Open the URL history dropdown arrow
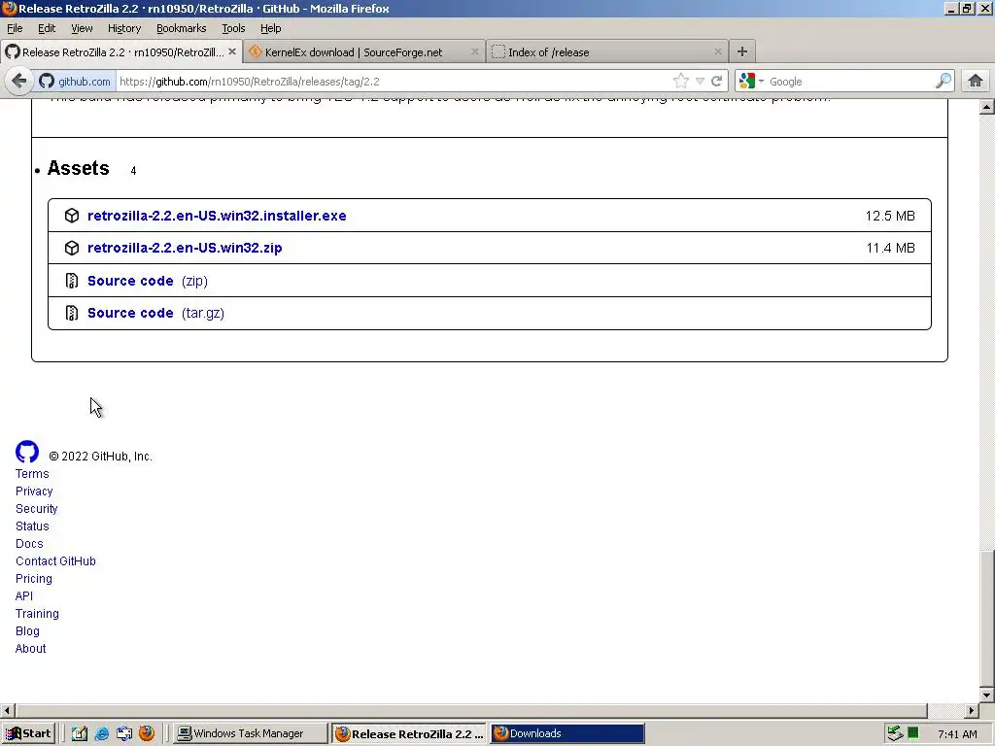 point(700,82)
